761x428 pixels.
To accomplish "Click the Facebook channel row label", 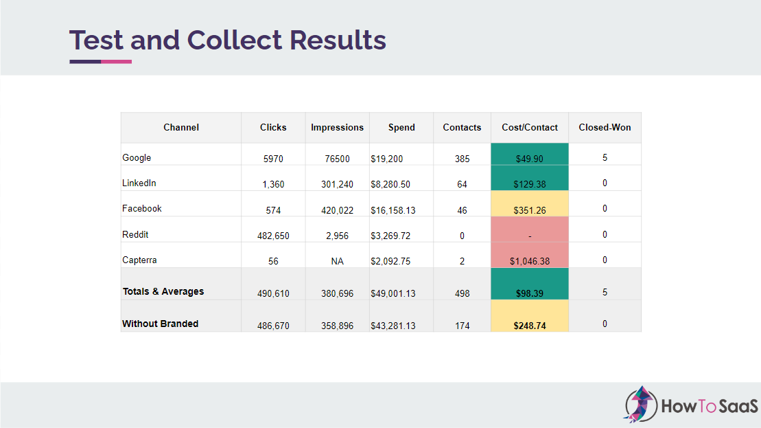I will click(142, 208).
